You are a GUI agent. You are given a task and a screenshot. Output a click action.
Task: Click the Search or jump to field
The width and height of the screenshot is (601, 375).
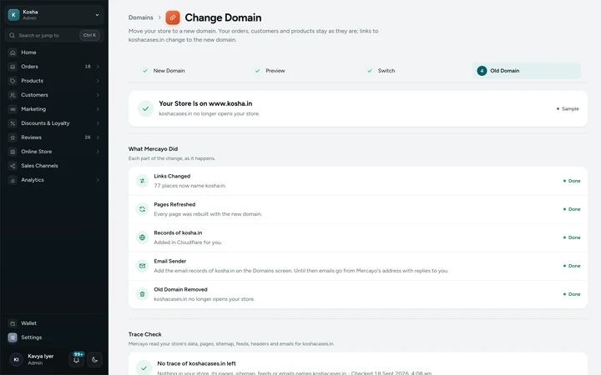coord(54,35)
